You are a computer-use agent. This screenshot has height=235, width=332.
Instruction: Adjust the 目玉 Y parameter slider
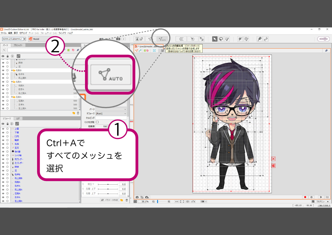[x=108, y=184]
